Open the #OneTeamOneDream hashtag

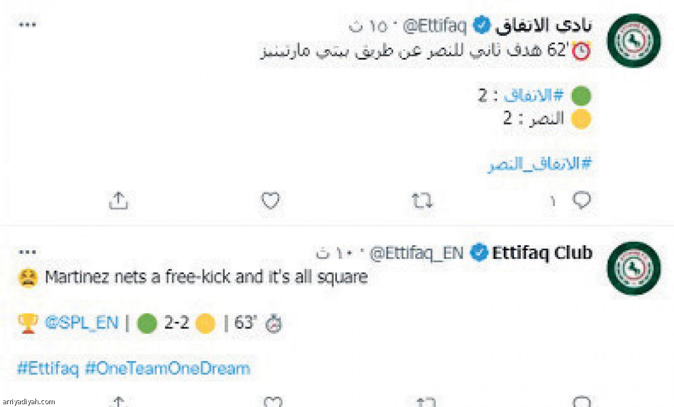pyautogui.click(x=167, y=369)
